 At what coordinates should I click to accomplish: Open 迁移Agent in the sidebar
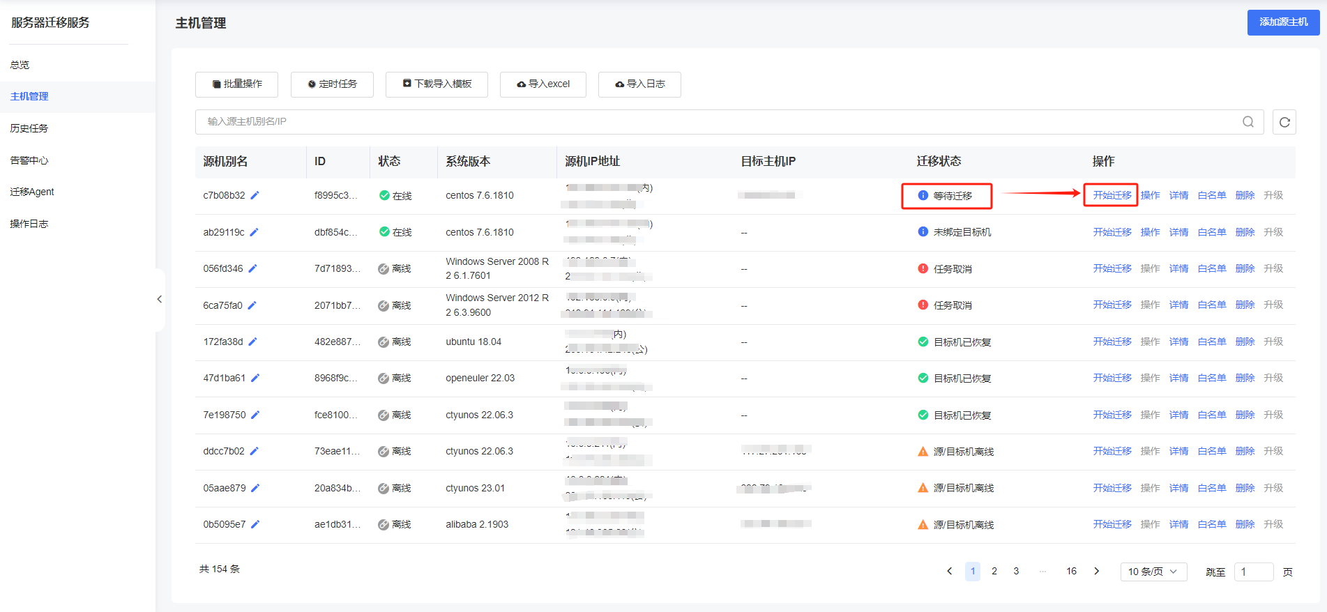tap(32, 192)
